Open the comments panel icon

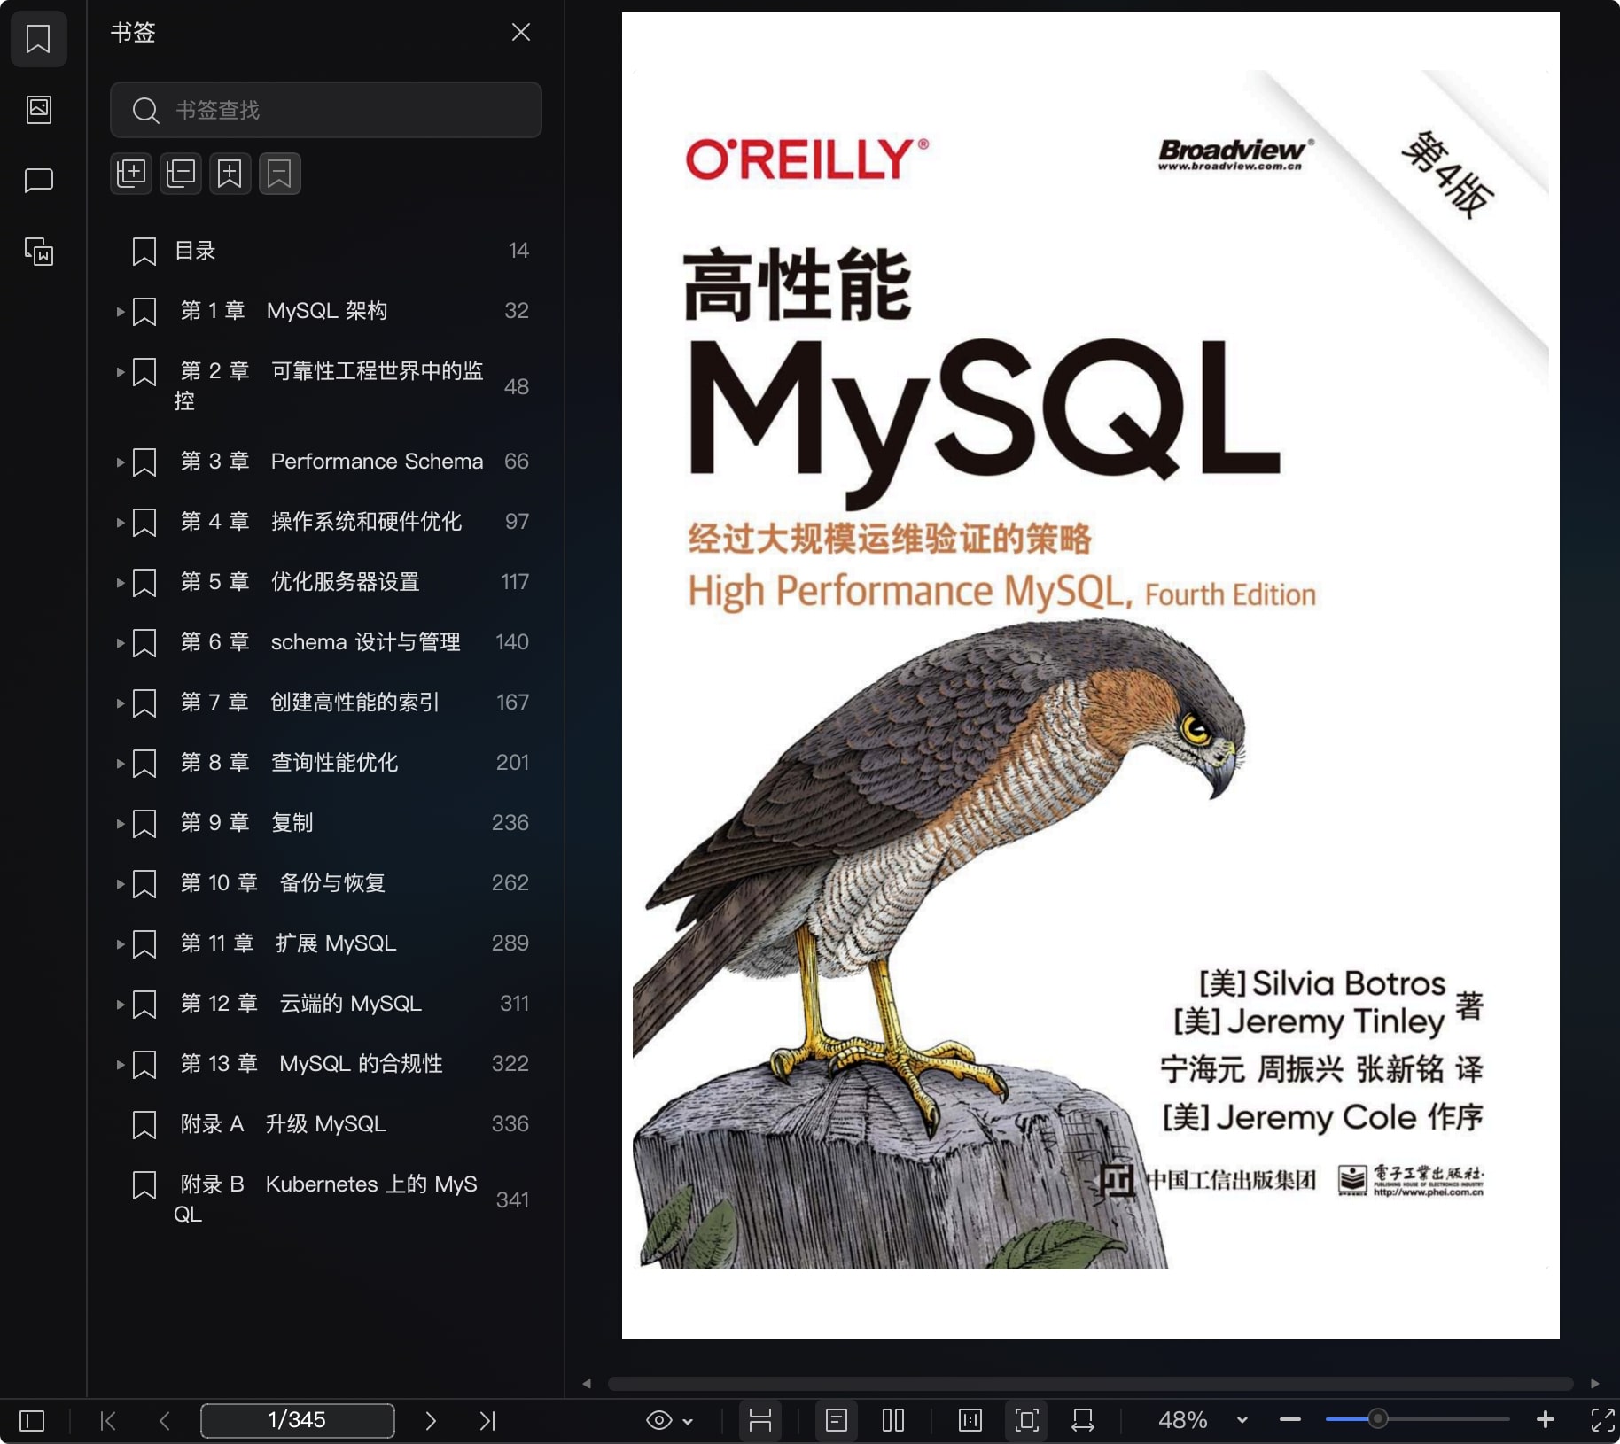click(38, 181)
